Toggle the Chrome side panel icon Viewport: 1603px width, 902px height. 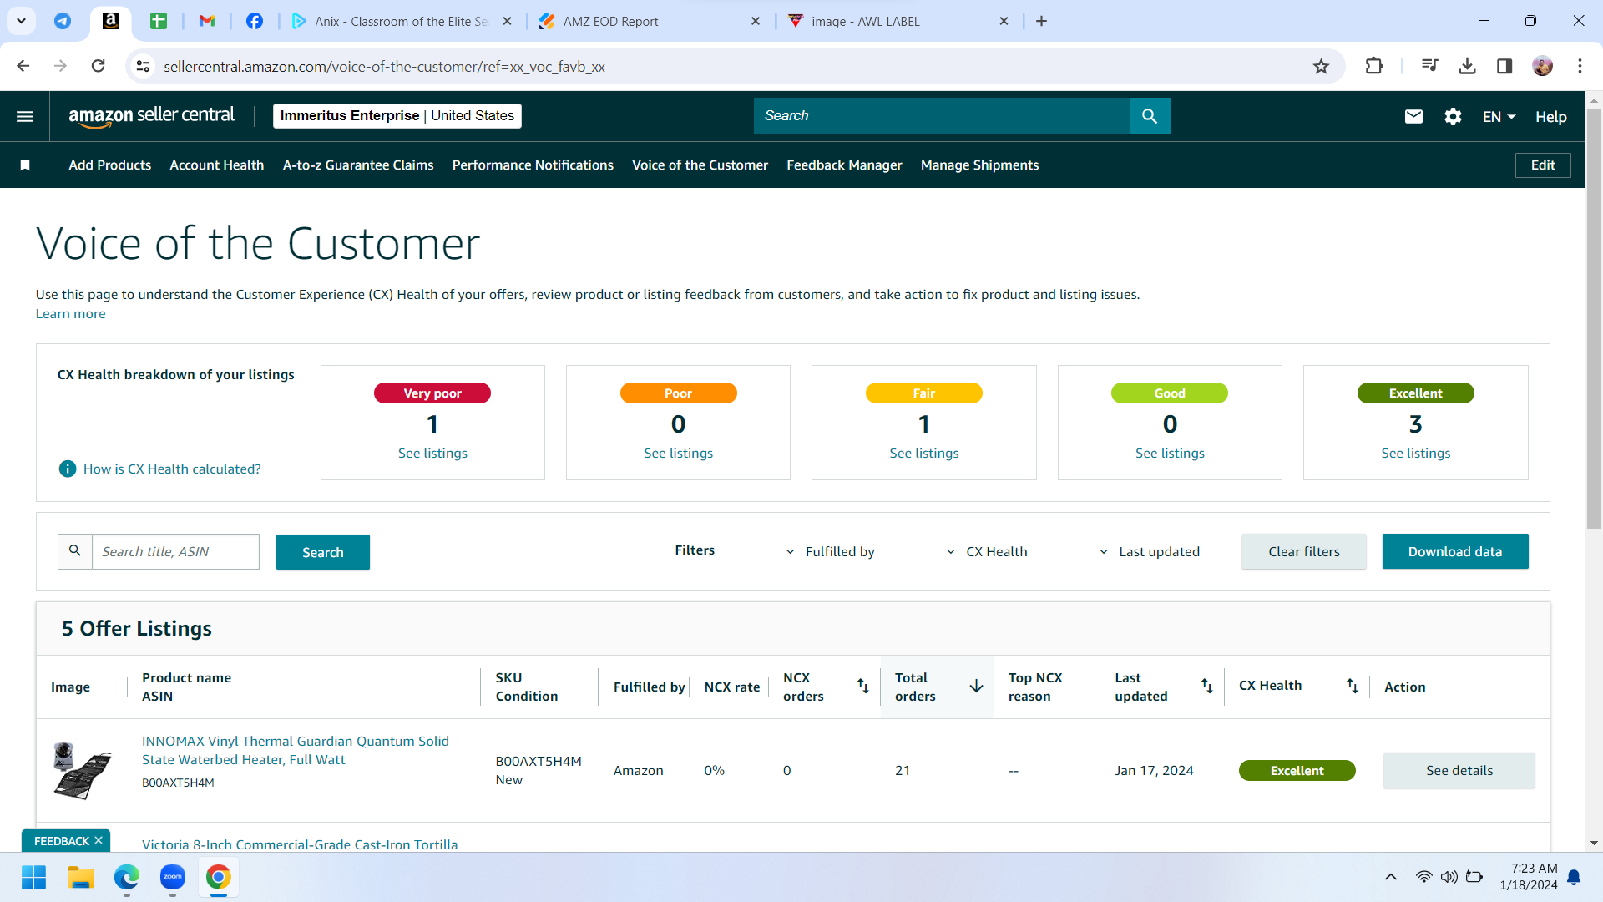pyautogui.click(x=1504, y=66)
